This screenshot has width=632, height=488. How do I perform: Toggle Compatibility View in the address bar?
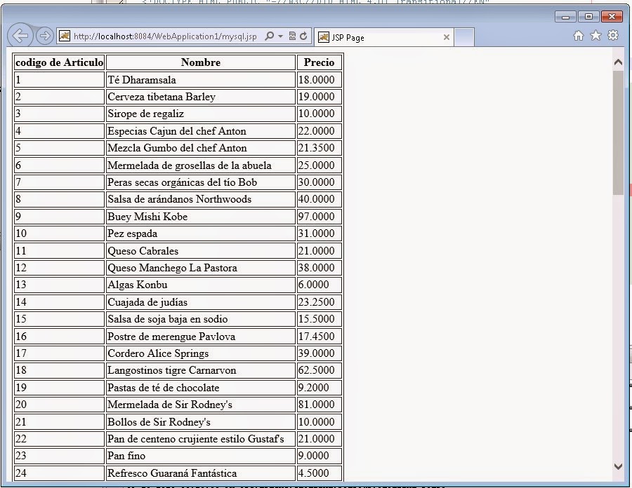[x=293, y=35]
